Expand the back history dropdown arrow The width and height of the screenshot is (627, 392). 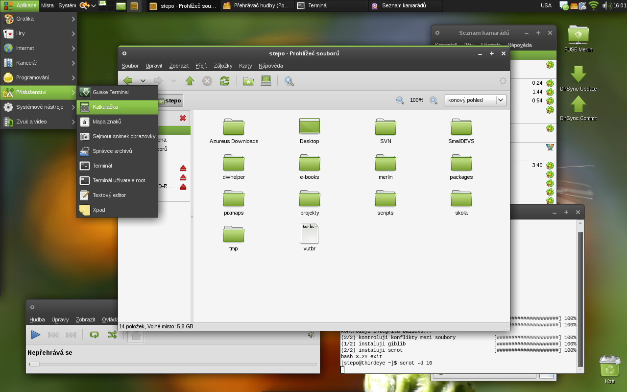click(143, 81)
